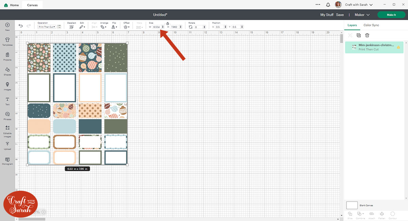
Task: Click the Make It button
Action: click(391, 15)
